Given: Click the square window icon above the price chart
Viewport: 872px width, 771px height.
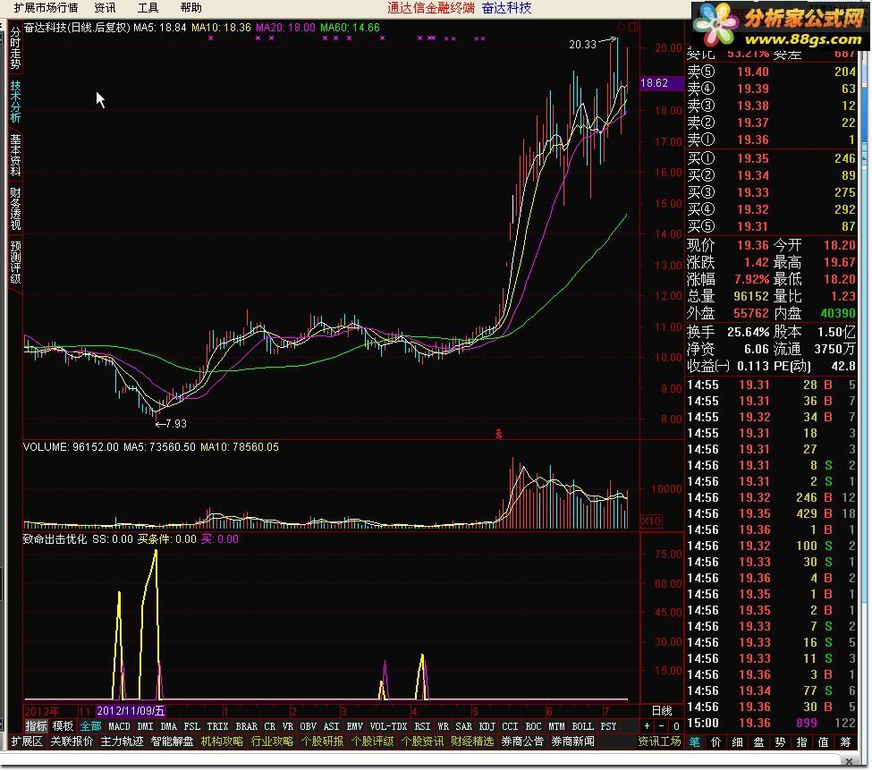Looking at the screenshot, I should click(633, 27).
